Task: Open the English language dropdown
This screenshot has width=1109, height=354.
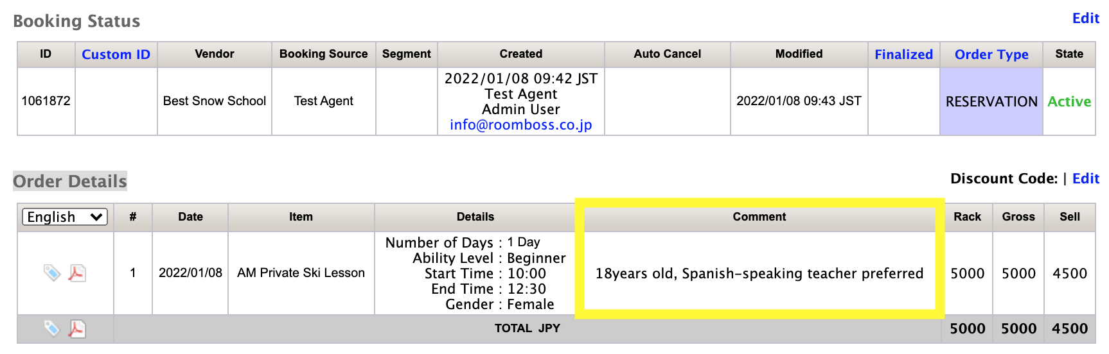Action: (x=65, y=217)
